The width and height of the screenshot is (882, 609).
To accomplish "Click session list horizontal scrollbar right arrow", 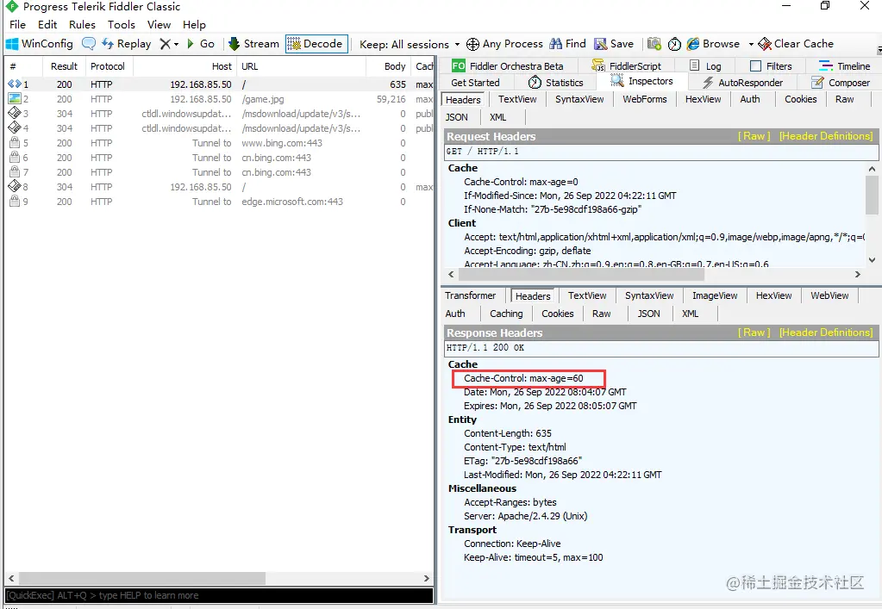I will (427, 578).
